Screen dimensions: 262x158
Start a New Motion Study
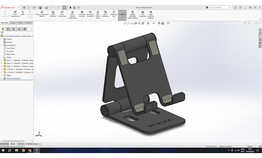tap(98, 15)
